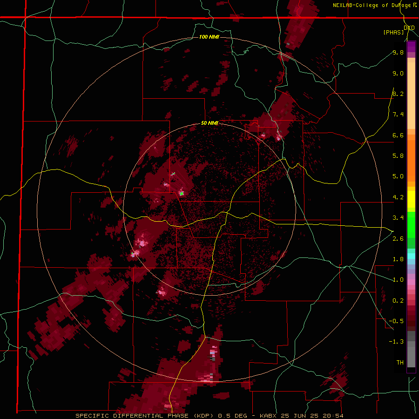Pick the purple top color band

click(x=411, y=47)
